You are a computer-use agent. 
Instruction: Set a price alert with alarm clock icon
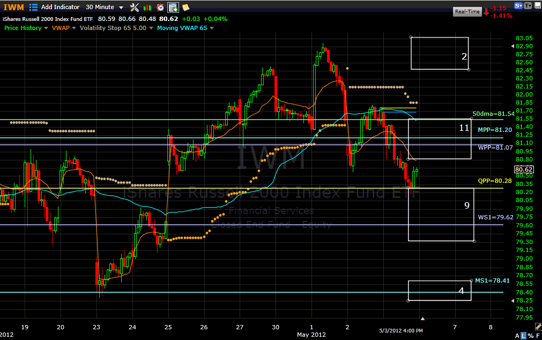pos(160,8)
